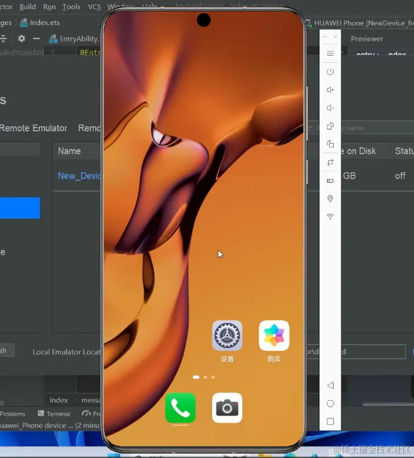Raise emulator volume with speaker-plus icon
The image size is (414, 458).
point(330,90)
